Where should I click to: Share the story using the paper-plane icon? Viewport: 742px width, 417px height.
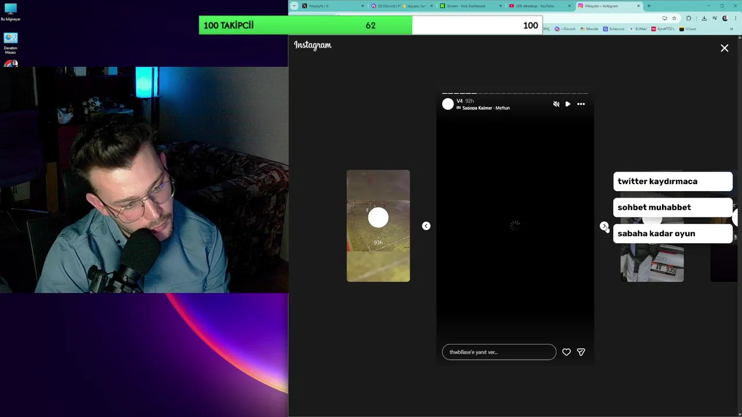581,352
